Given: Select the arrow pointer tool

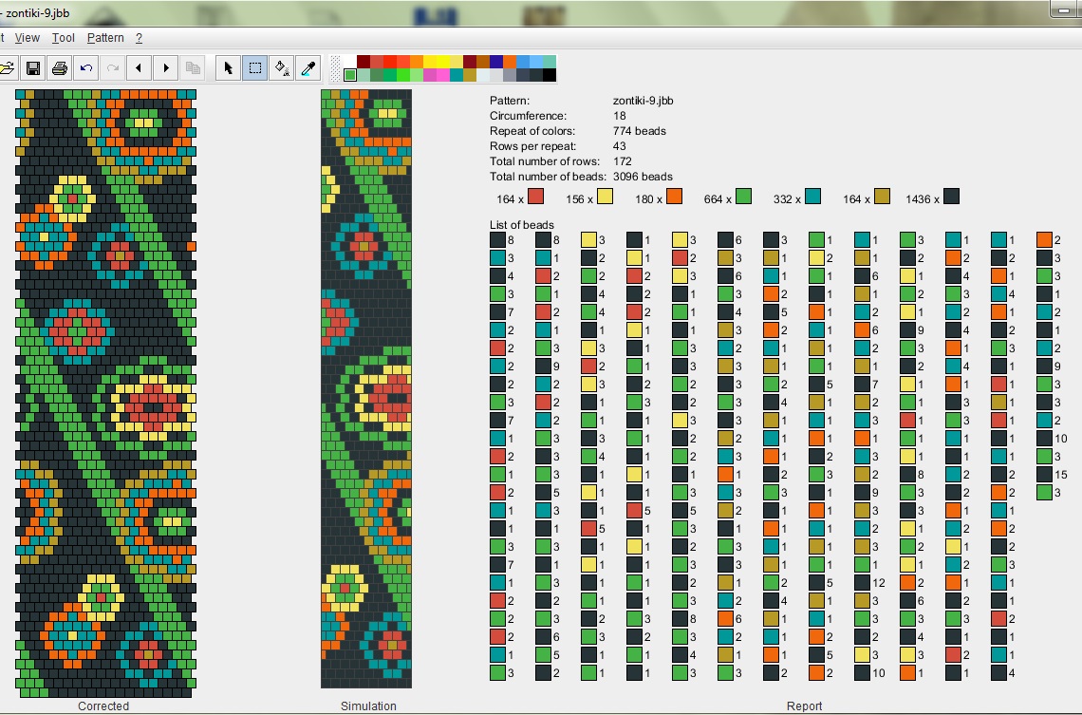Looking at the screenshot, I should (x=228, y=67).
